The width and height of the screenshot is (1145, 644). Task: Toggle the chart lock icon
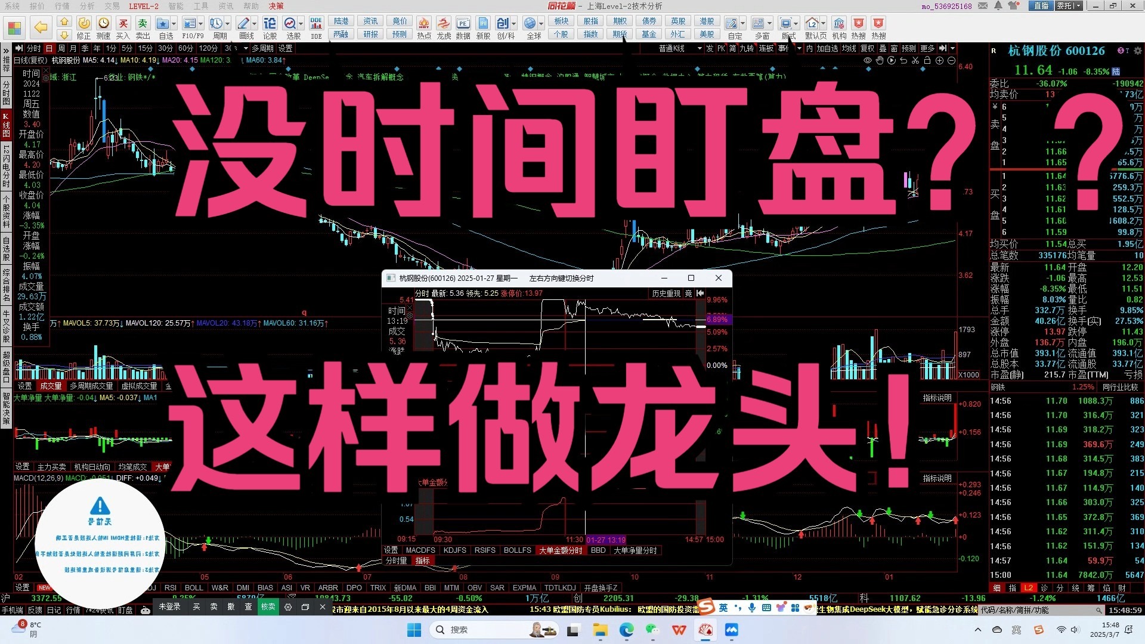pyautogui.click(x=927, y=60)
